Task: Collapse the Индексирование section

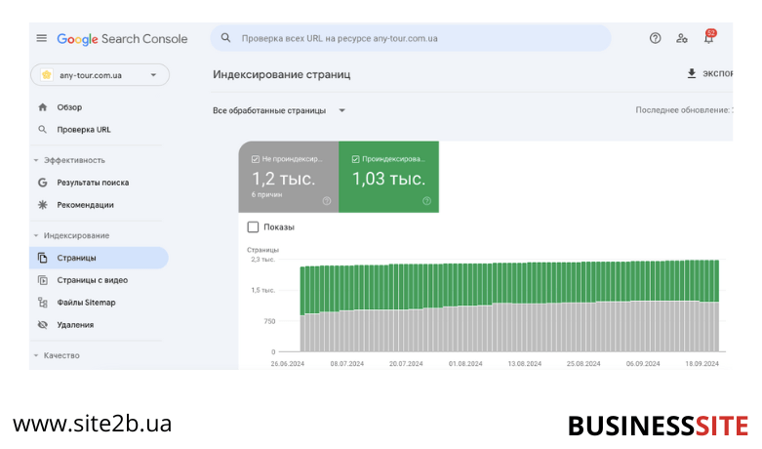Action: pyautogui.click(x=36, y=235)
